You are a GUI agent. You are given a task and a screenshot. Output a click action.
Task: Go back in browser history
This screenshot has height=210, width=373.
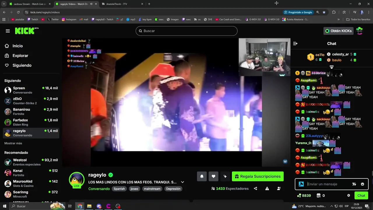point(4,12)
